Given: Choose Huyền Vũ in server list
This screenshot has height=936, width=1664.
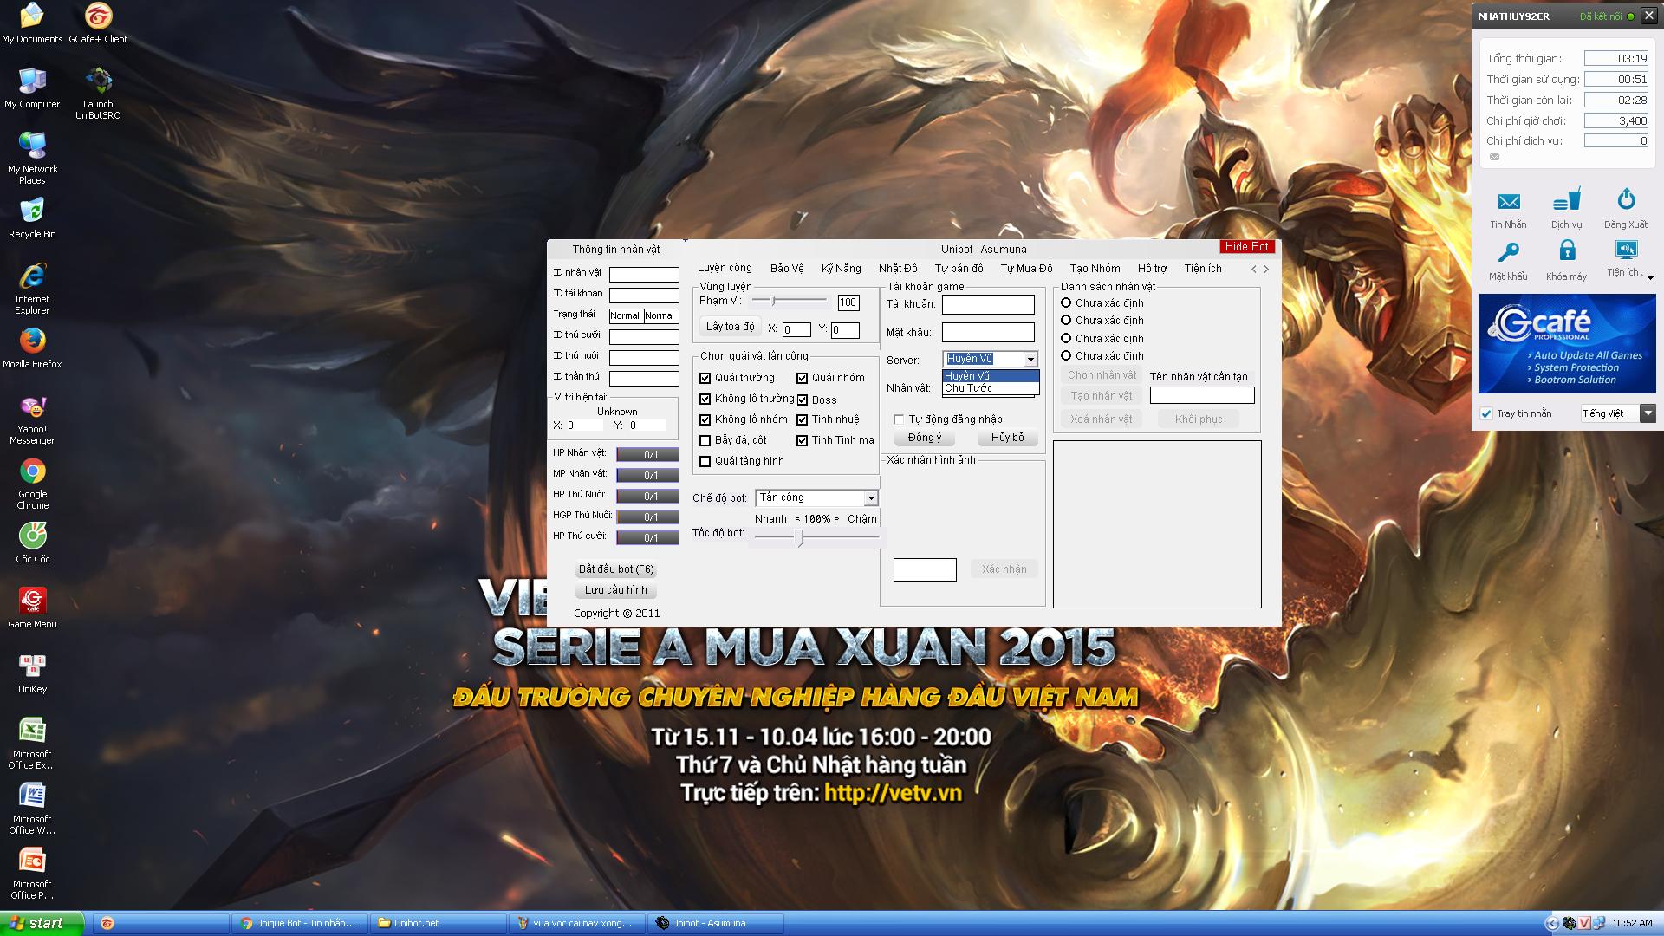Looking at the screenshot, I should (991, 376).
